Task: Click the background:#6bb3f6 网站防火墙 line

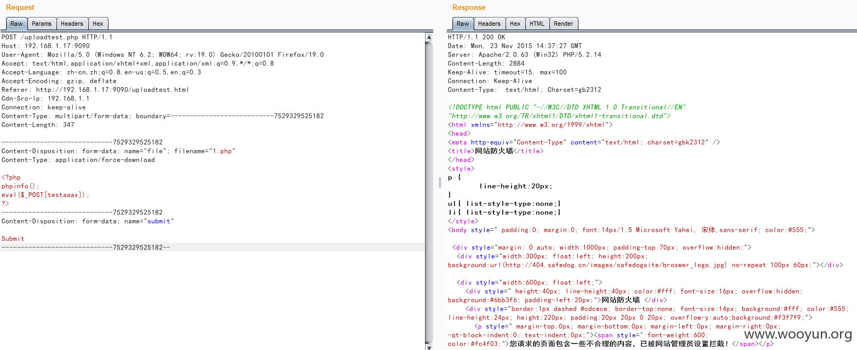Action: coord(557,300)
